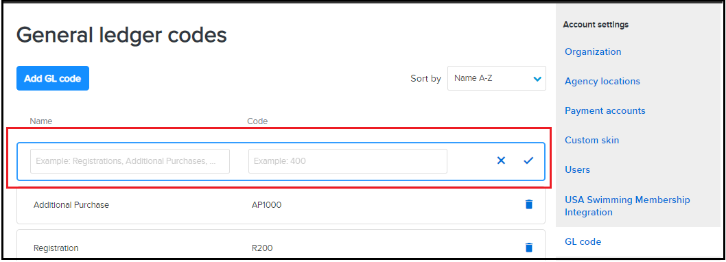Cancel the new GL code row with X icon
The height and width of the screenshot is (262, 726).
coord(501,160)
